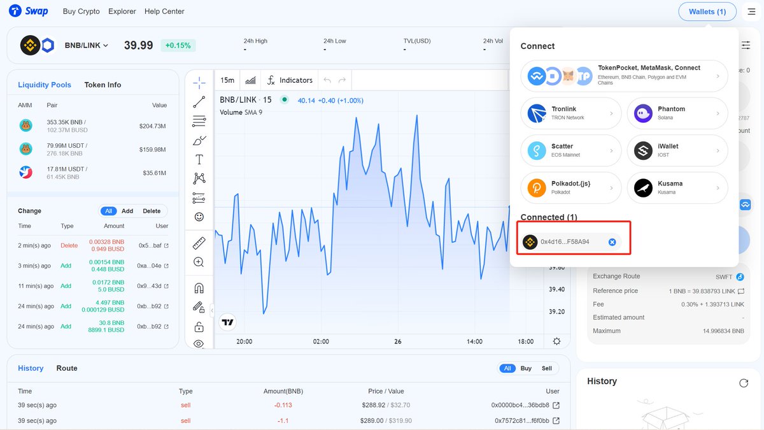Image resolution: width=764 pixels, height=430 pixels.
Task: Connect Scatter EOS wallet
Action: [571, 150]
